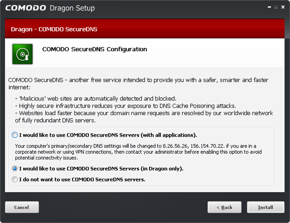Viewport: 290px width, 223px height.
Task: Choose SecureDNS in Dragon only option
Action: pos(15,169)
